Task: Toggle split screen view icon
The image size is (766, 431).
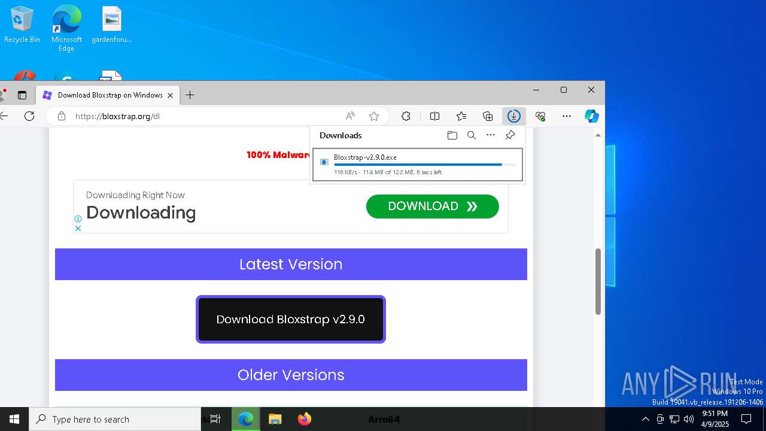Action: 435,116
